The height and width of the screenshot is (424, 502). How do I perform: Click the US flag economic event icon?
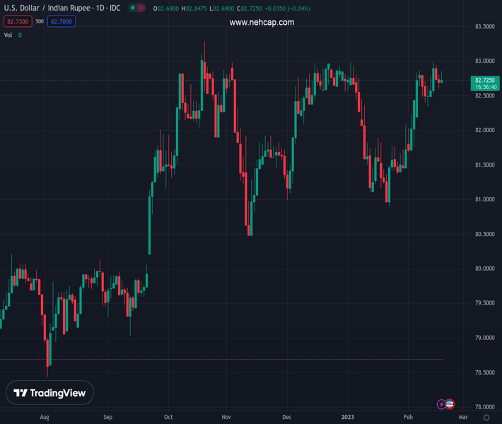(x=450, y=404)
